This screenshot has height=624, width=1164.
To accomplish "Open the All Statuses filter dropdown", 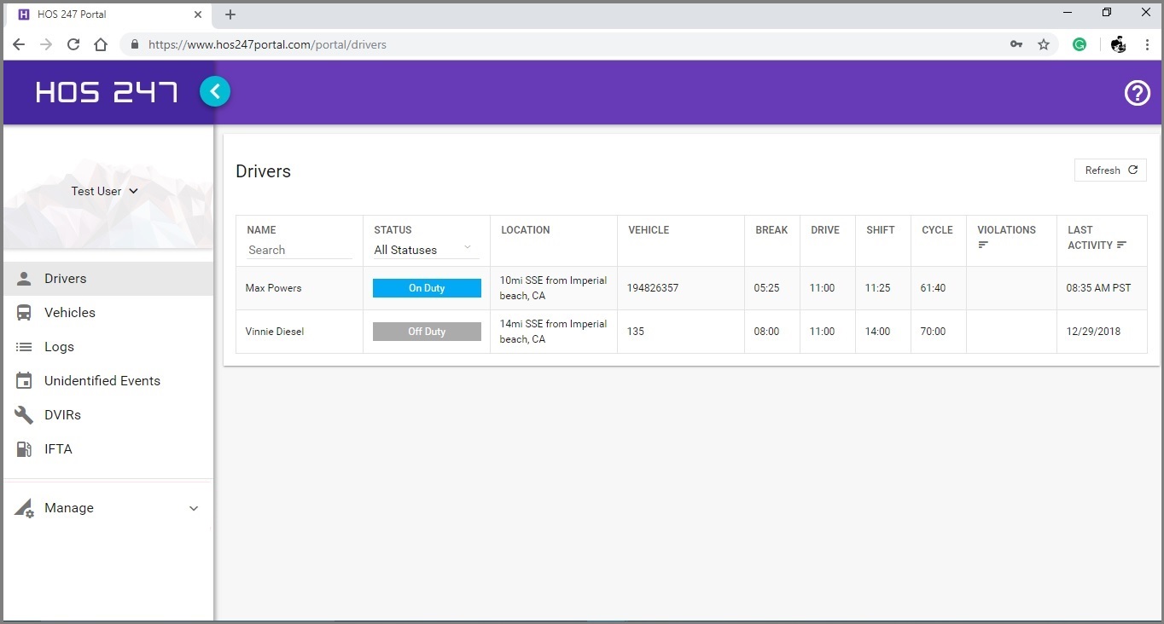I will pos(426,250).
